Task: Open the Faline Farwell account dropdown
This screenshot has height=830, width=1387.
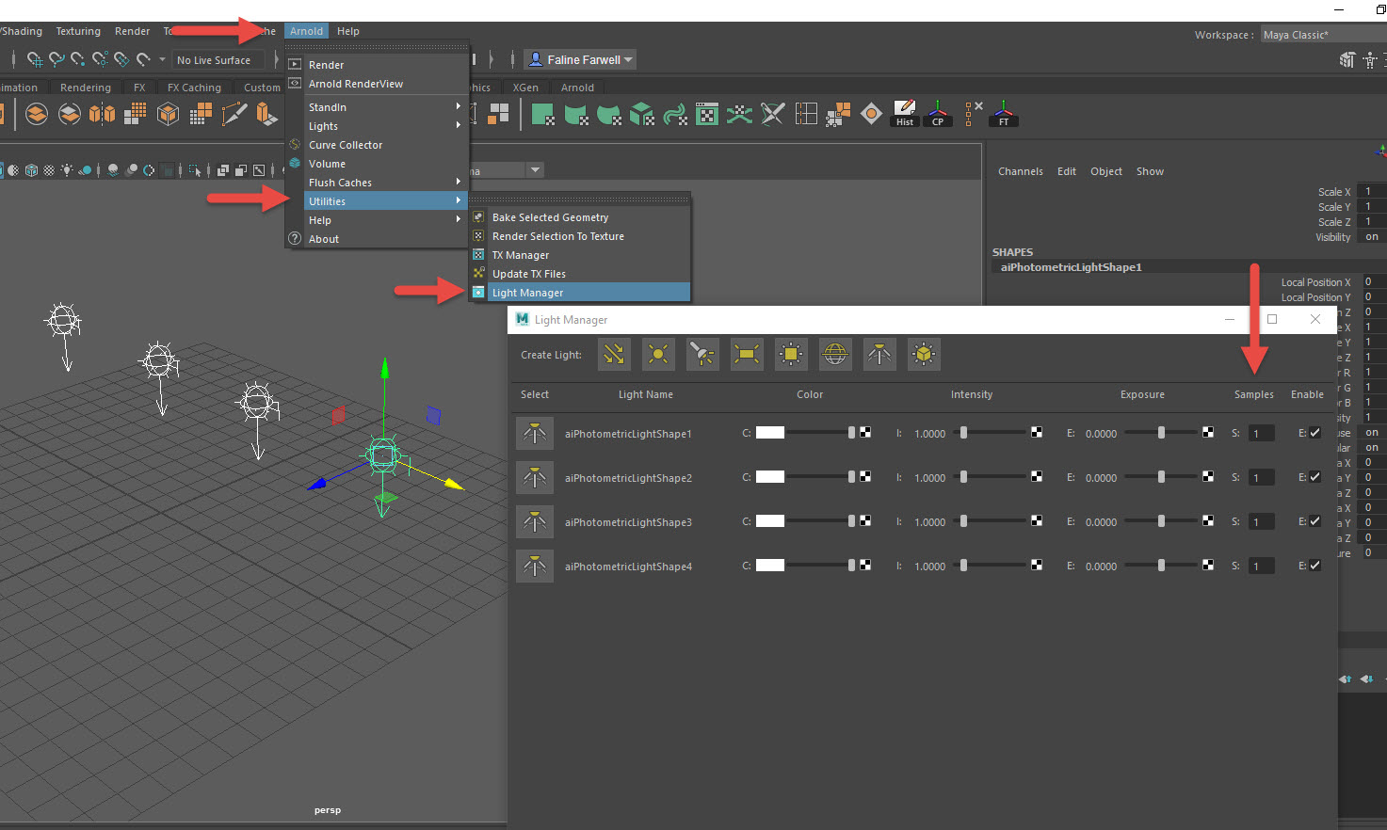Action: coord(580,59)
